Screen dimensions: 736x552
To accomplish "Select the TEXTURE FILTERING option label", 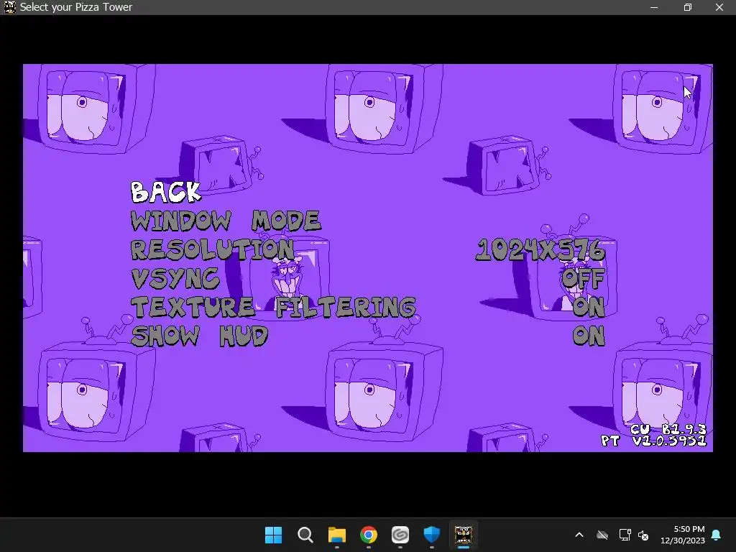I will 273,307.
